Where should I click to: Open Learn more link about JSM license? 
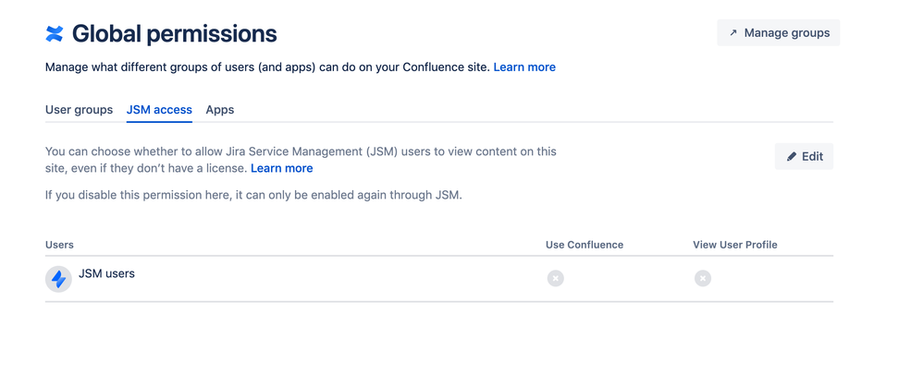click(281, 168)
